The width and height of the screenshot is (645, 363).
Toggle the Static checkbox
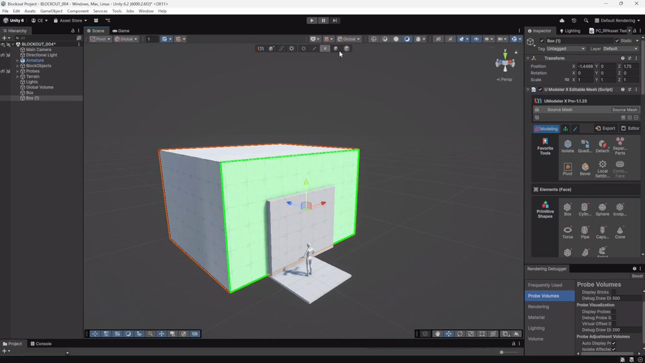617,41
